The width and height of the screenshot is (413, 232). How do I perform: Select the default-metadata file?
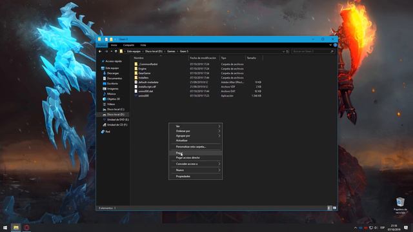[148, 82]
